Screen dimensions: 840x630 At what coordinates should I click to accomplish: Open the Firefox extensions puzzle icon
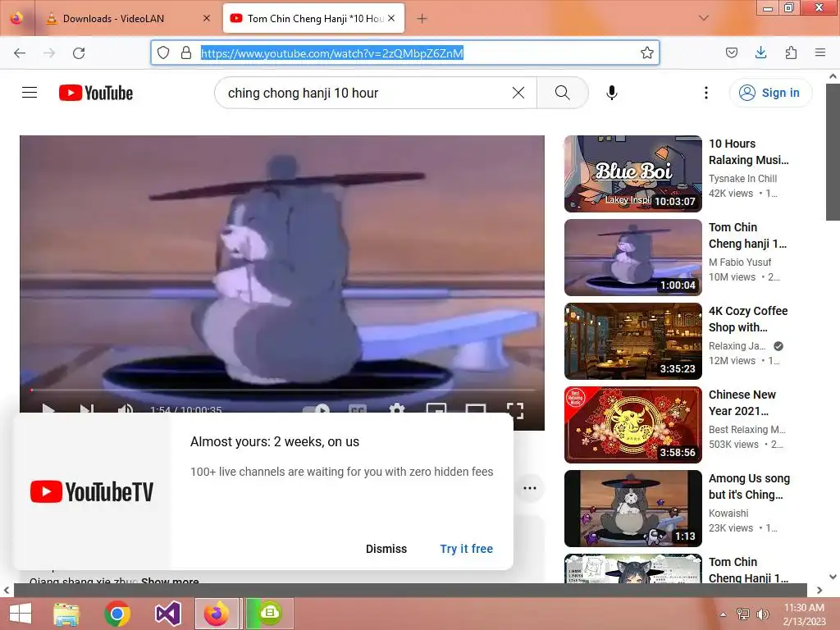791,52
